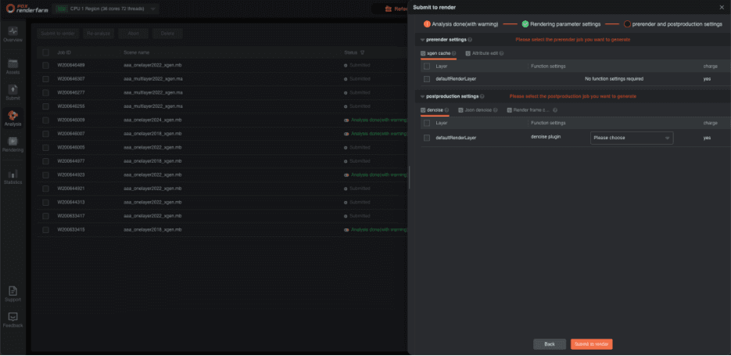
Task: Open the Rendering sidebar section
Action: (13, 144)
